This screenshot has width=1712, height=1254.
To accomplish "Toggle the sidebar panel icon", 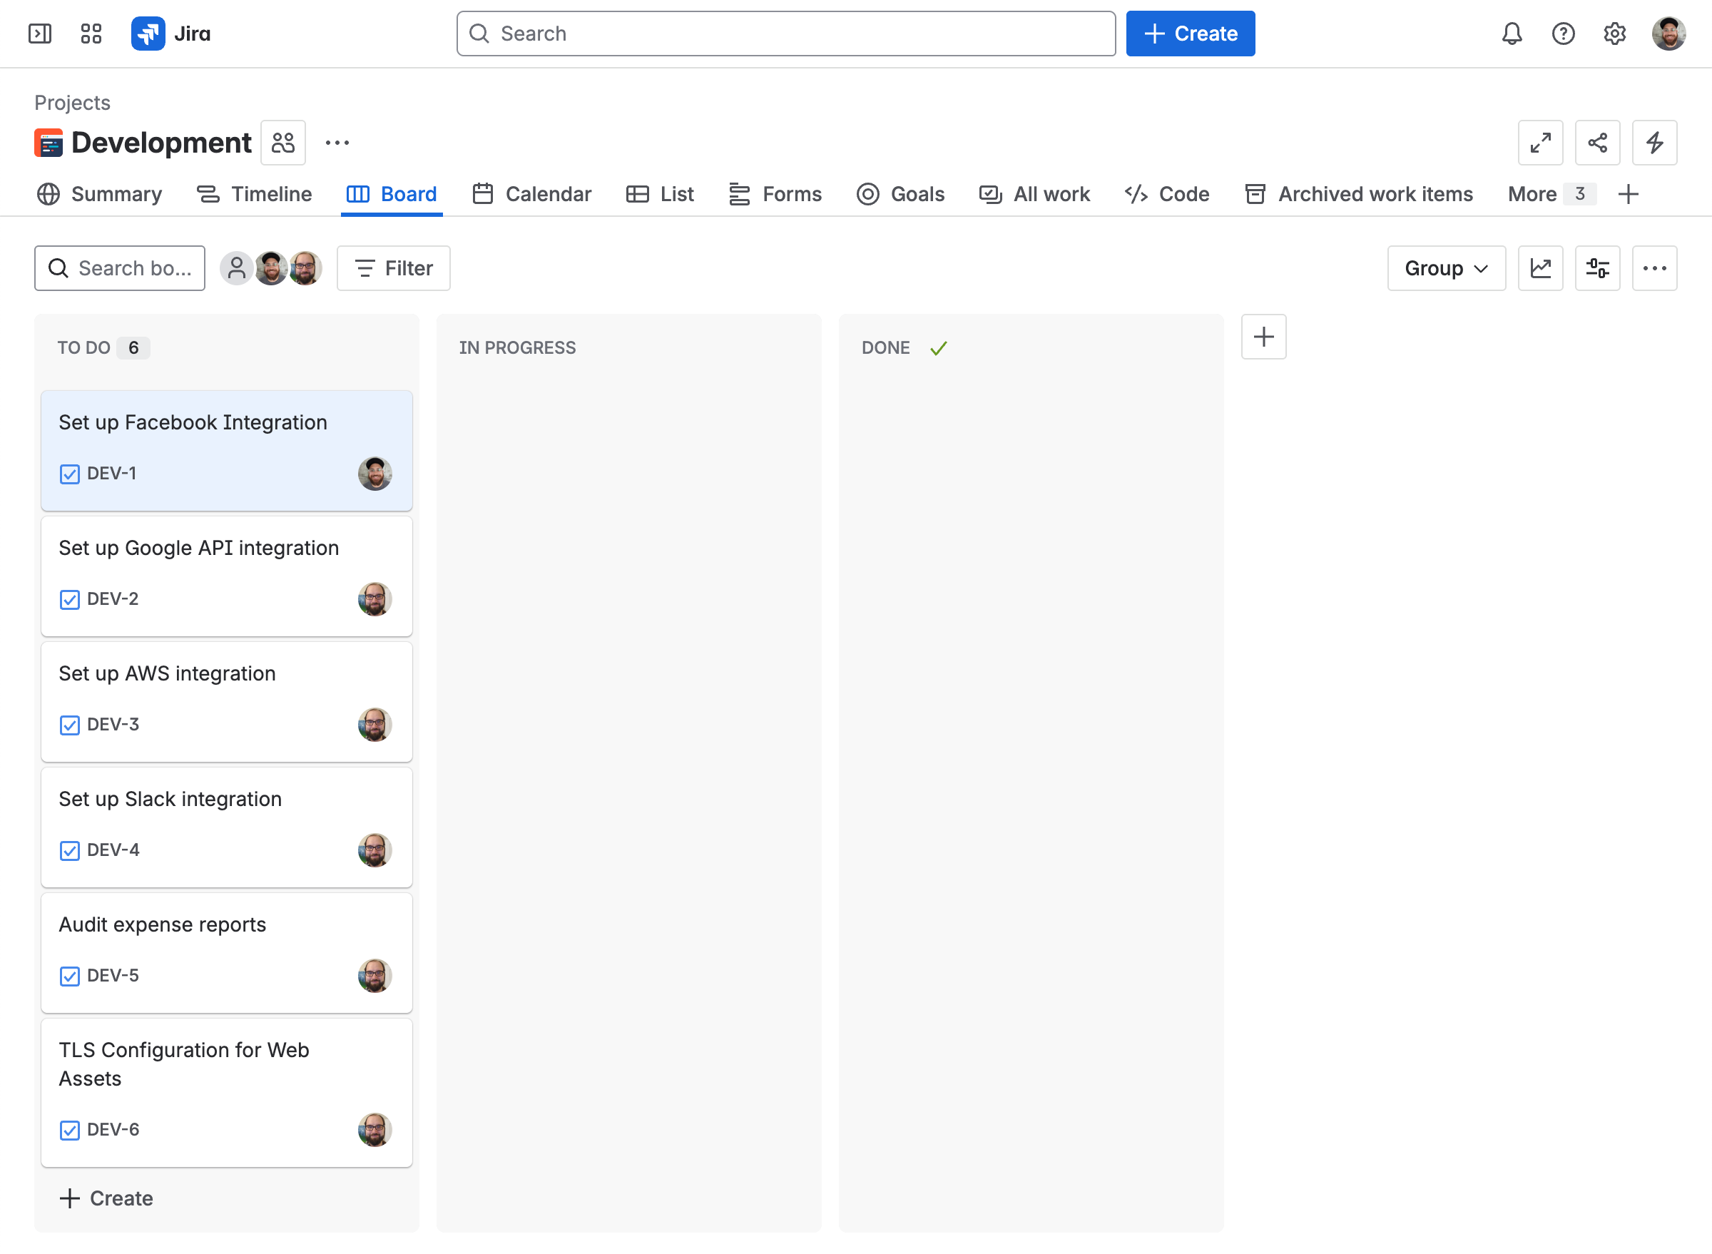I will (x=39, y=34).
